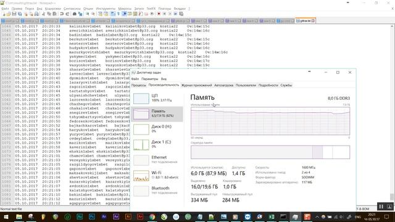Toggle synchronized vertical scrolling in Notepad++
395x222 pixels.
(100, 14)
